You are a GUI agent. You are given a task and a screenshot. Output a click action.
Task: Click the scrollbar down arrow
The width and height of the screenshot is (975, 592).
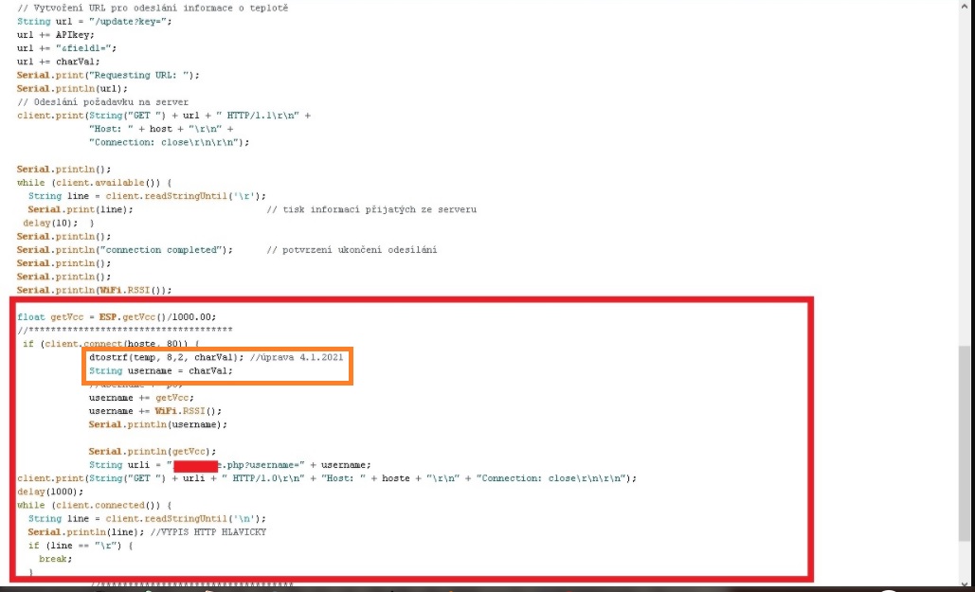(966, 580)
